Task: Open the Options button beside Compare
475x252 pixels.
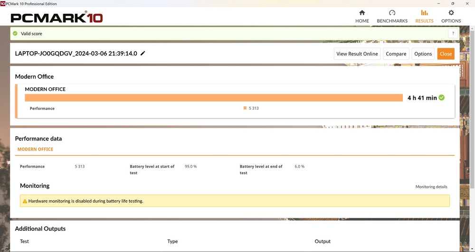Action: pos(423,54)
